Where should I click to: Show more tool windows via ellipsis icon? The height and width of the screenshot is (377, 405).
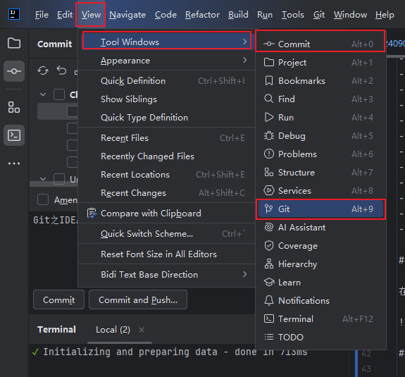(x=14, y=163)
